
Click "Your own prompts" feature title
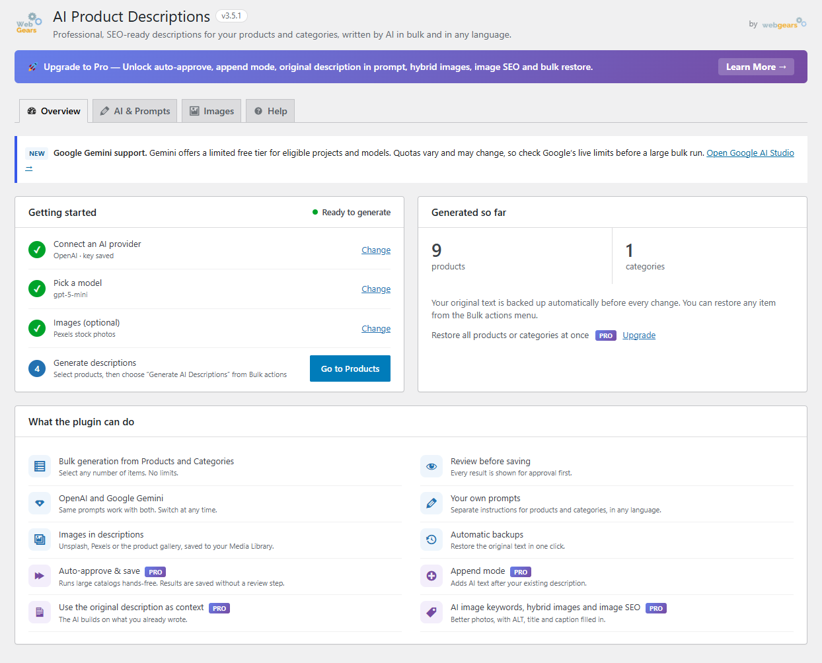pyautogui.click(x=486, y=498)
